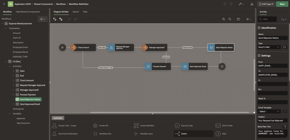Click the Edit Page 19 button
This screenshot has height=140, width=290.
point(266,4)
